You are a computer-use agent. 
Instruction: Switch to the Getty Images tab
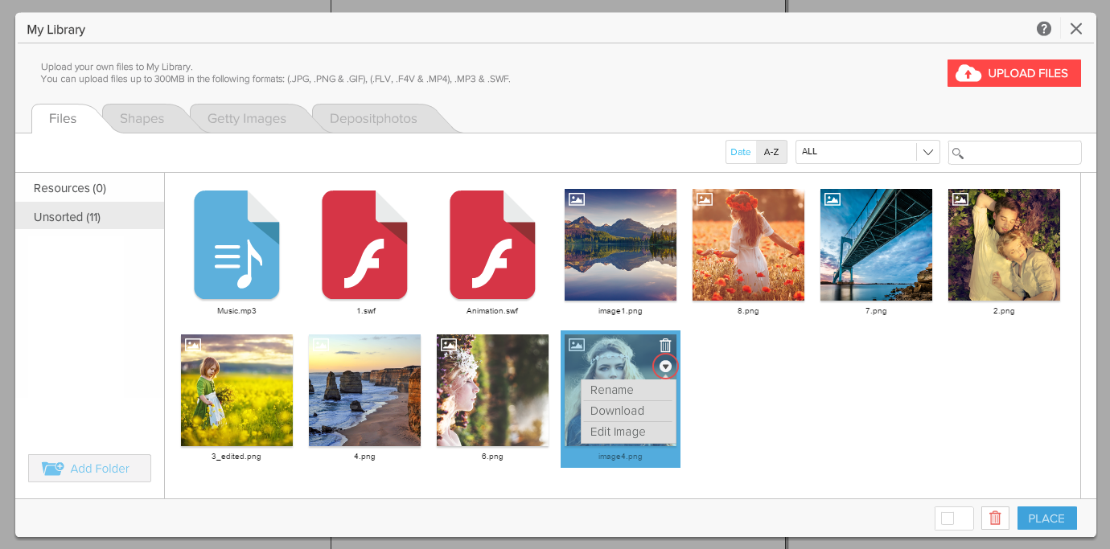tap(247, 119)
